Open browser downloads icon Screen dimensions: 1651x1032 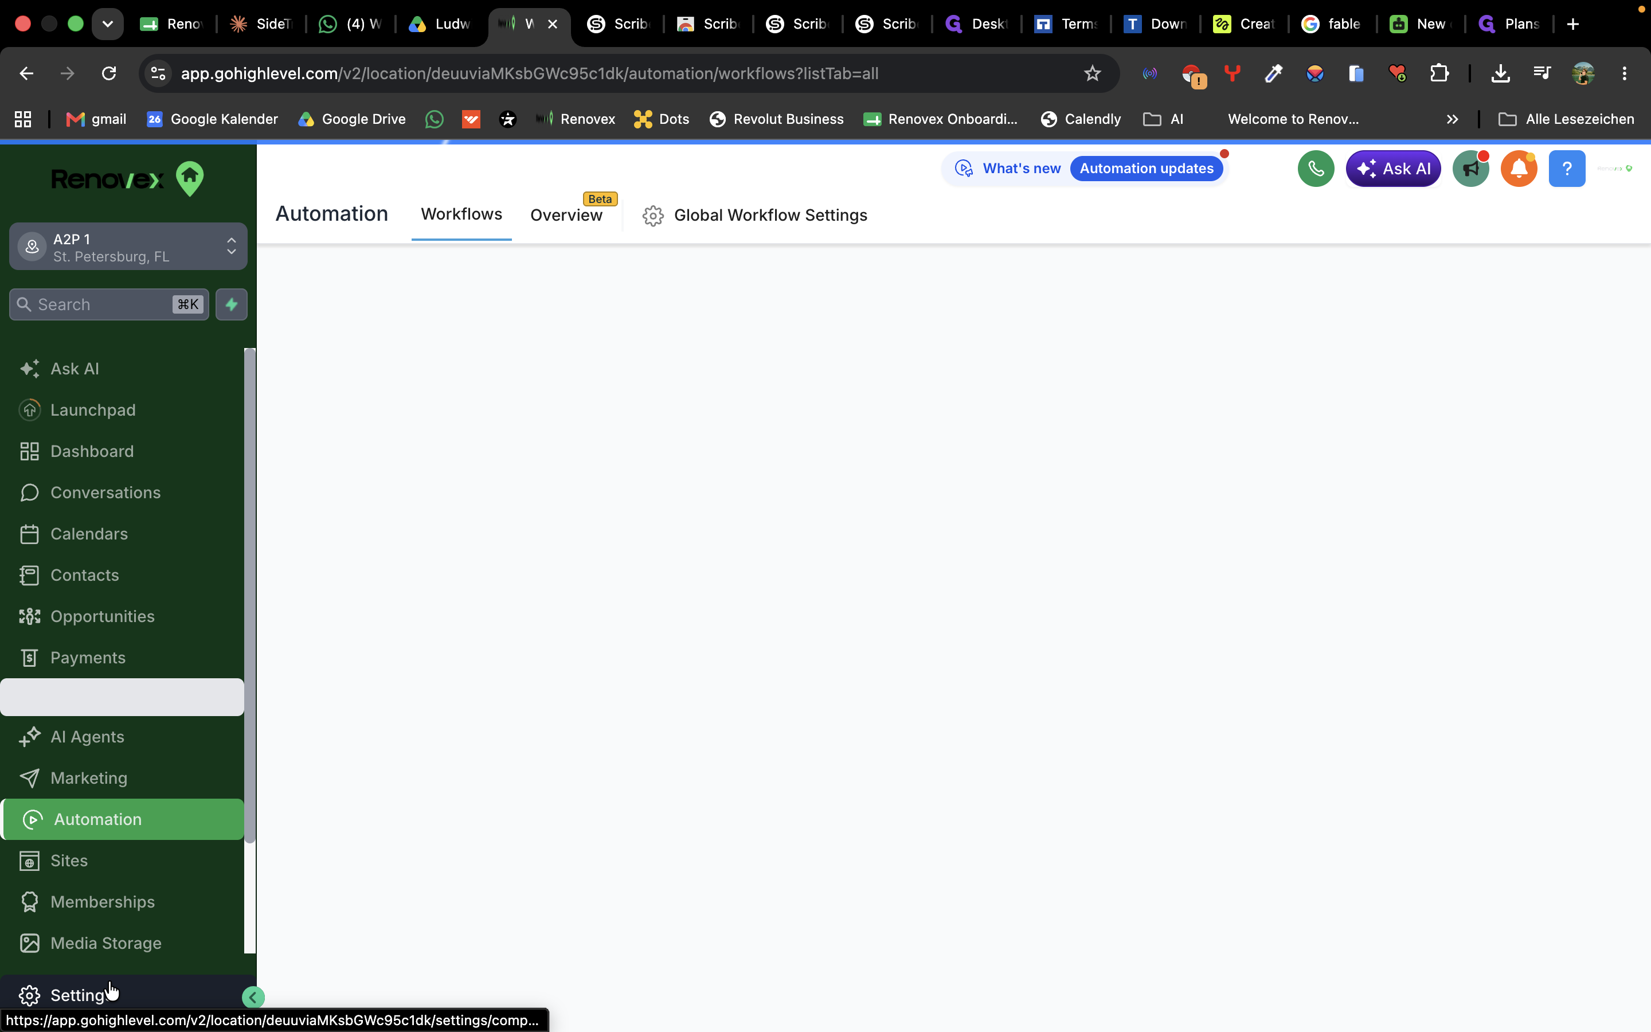1500,73
